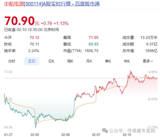Image resolution: width=160 pixels, height=137 pixels.
Task: Click the chevron arrow beside 更多
Action: [x=152, y=61]
